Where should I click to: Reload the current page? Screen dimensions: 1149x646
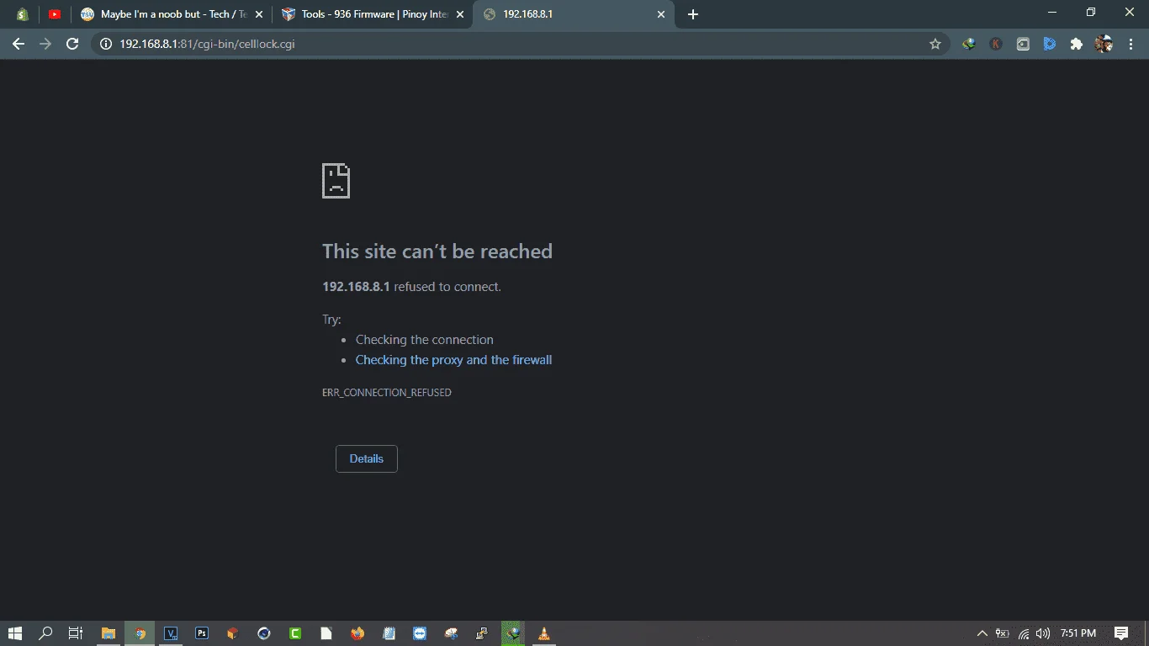[72, 44]
